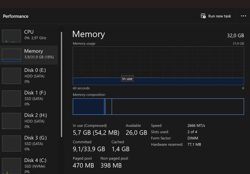The height and width of the screenshot is (174, 250).
Task: Click the Disk 1 (F:) graph icon
Action: point(11,98)
